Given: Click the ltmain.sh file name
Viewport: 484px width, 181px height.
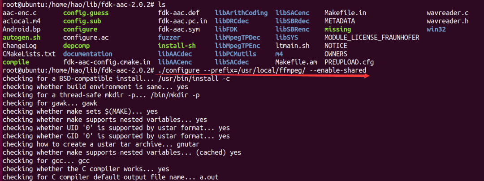Looking at the screenshot, I should 292,46.
